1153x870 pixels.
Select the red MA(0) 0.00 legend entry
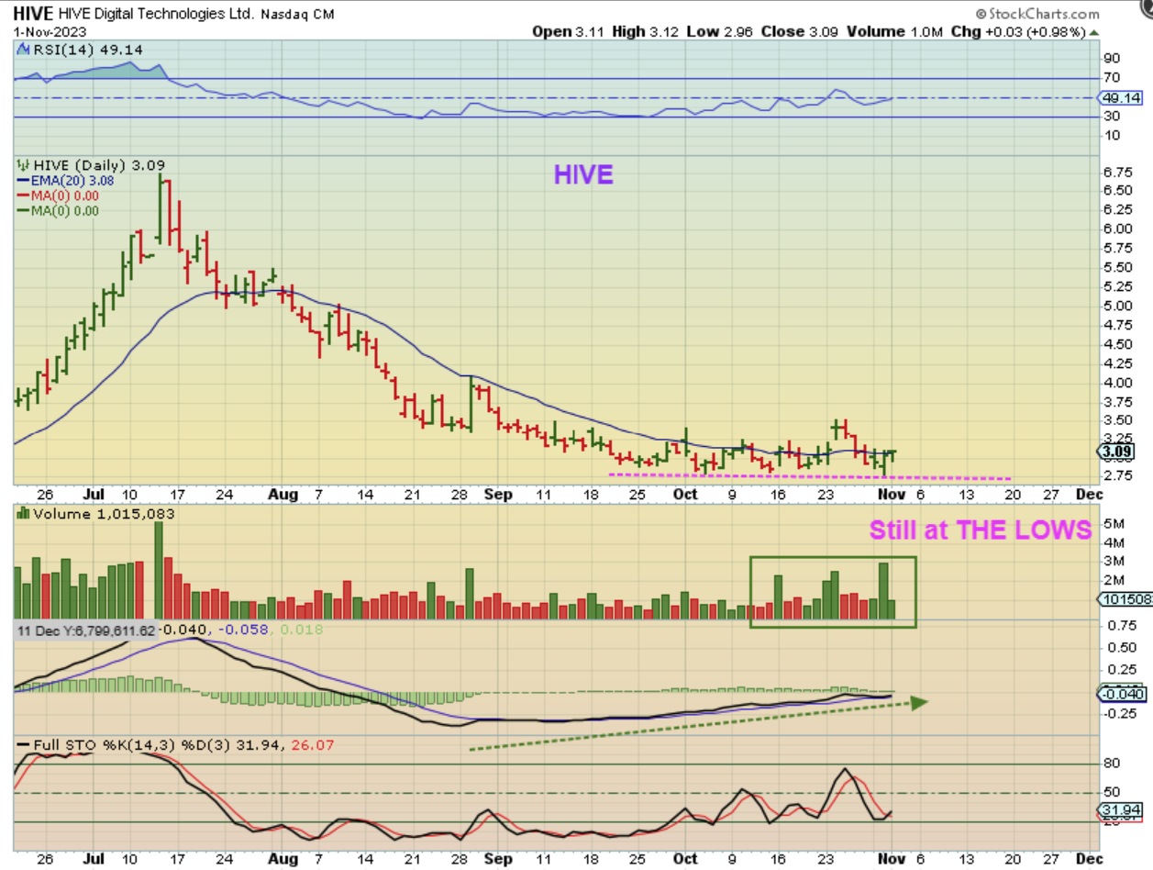coord(65,195)
